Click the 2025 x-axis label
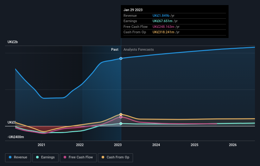This screenshot has height=166, width=260. point(194,145)
